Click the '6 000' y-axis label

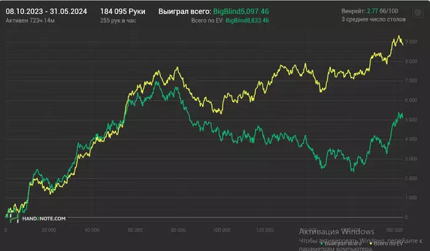point(411,100)
